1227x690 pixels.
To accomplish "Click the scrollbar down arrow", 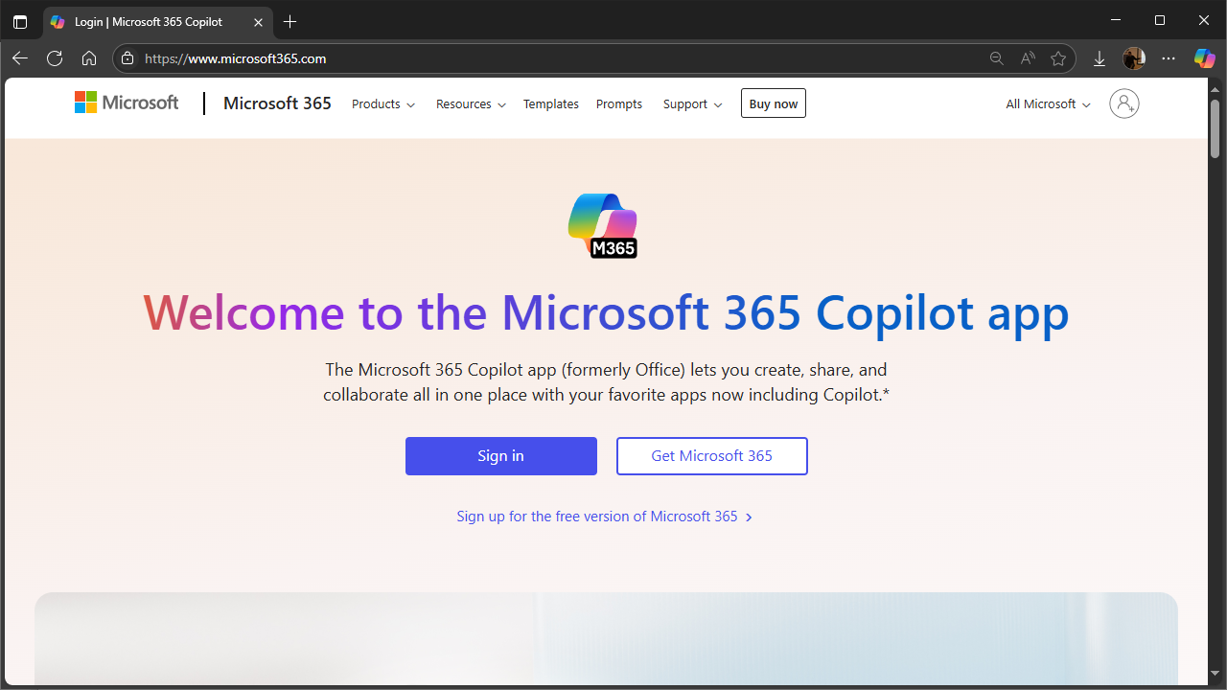I will click(x=1215, y=672).
